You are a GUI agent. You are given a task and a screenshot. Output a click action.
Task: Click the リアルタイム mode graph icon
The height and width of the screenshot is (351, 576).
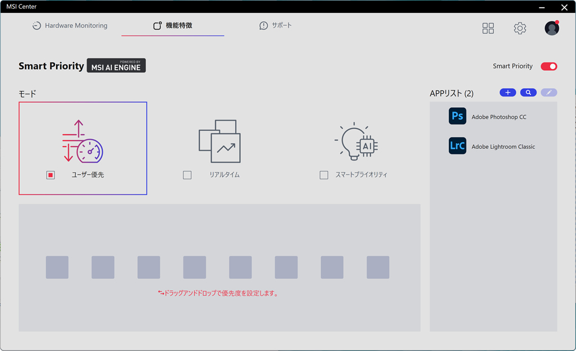[x=220, y=141]
